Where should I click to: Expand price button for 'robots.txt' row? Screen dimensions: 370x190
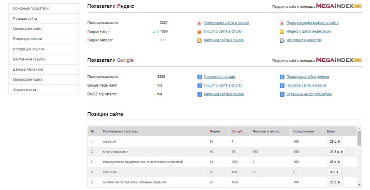335,141
